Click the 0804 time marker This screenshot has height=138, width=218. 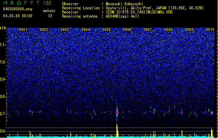86,30
